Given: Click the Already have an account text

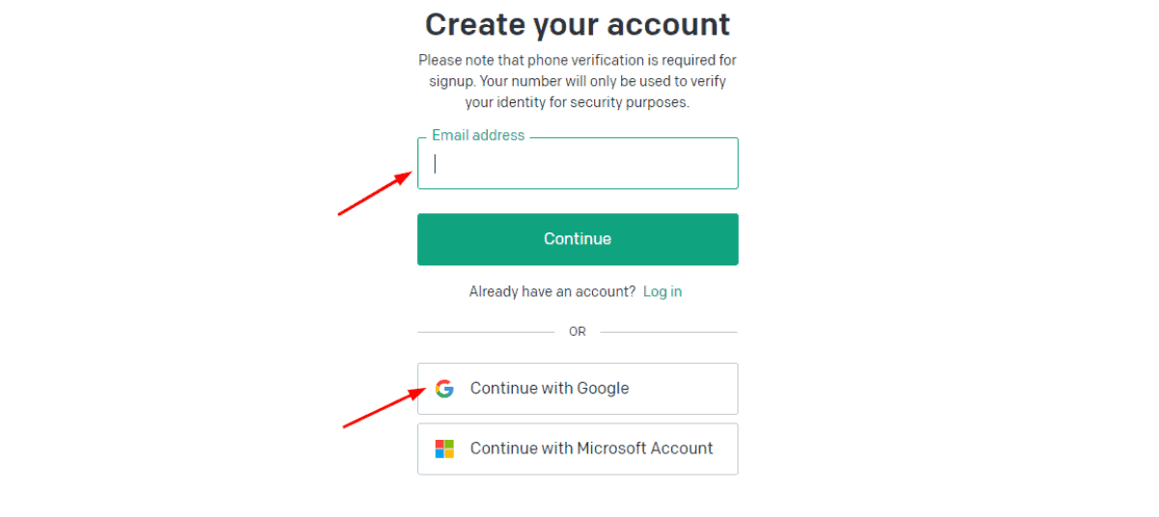Looking at the screenshot, I should point(552,291).
